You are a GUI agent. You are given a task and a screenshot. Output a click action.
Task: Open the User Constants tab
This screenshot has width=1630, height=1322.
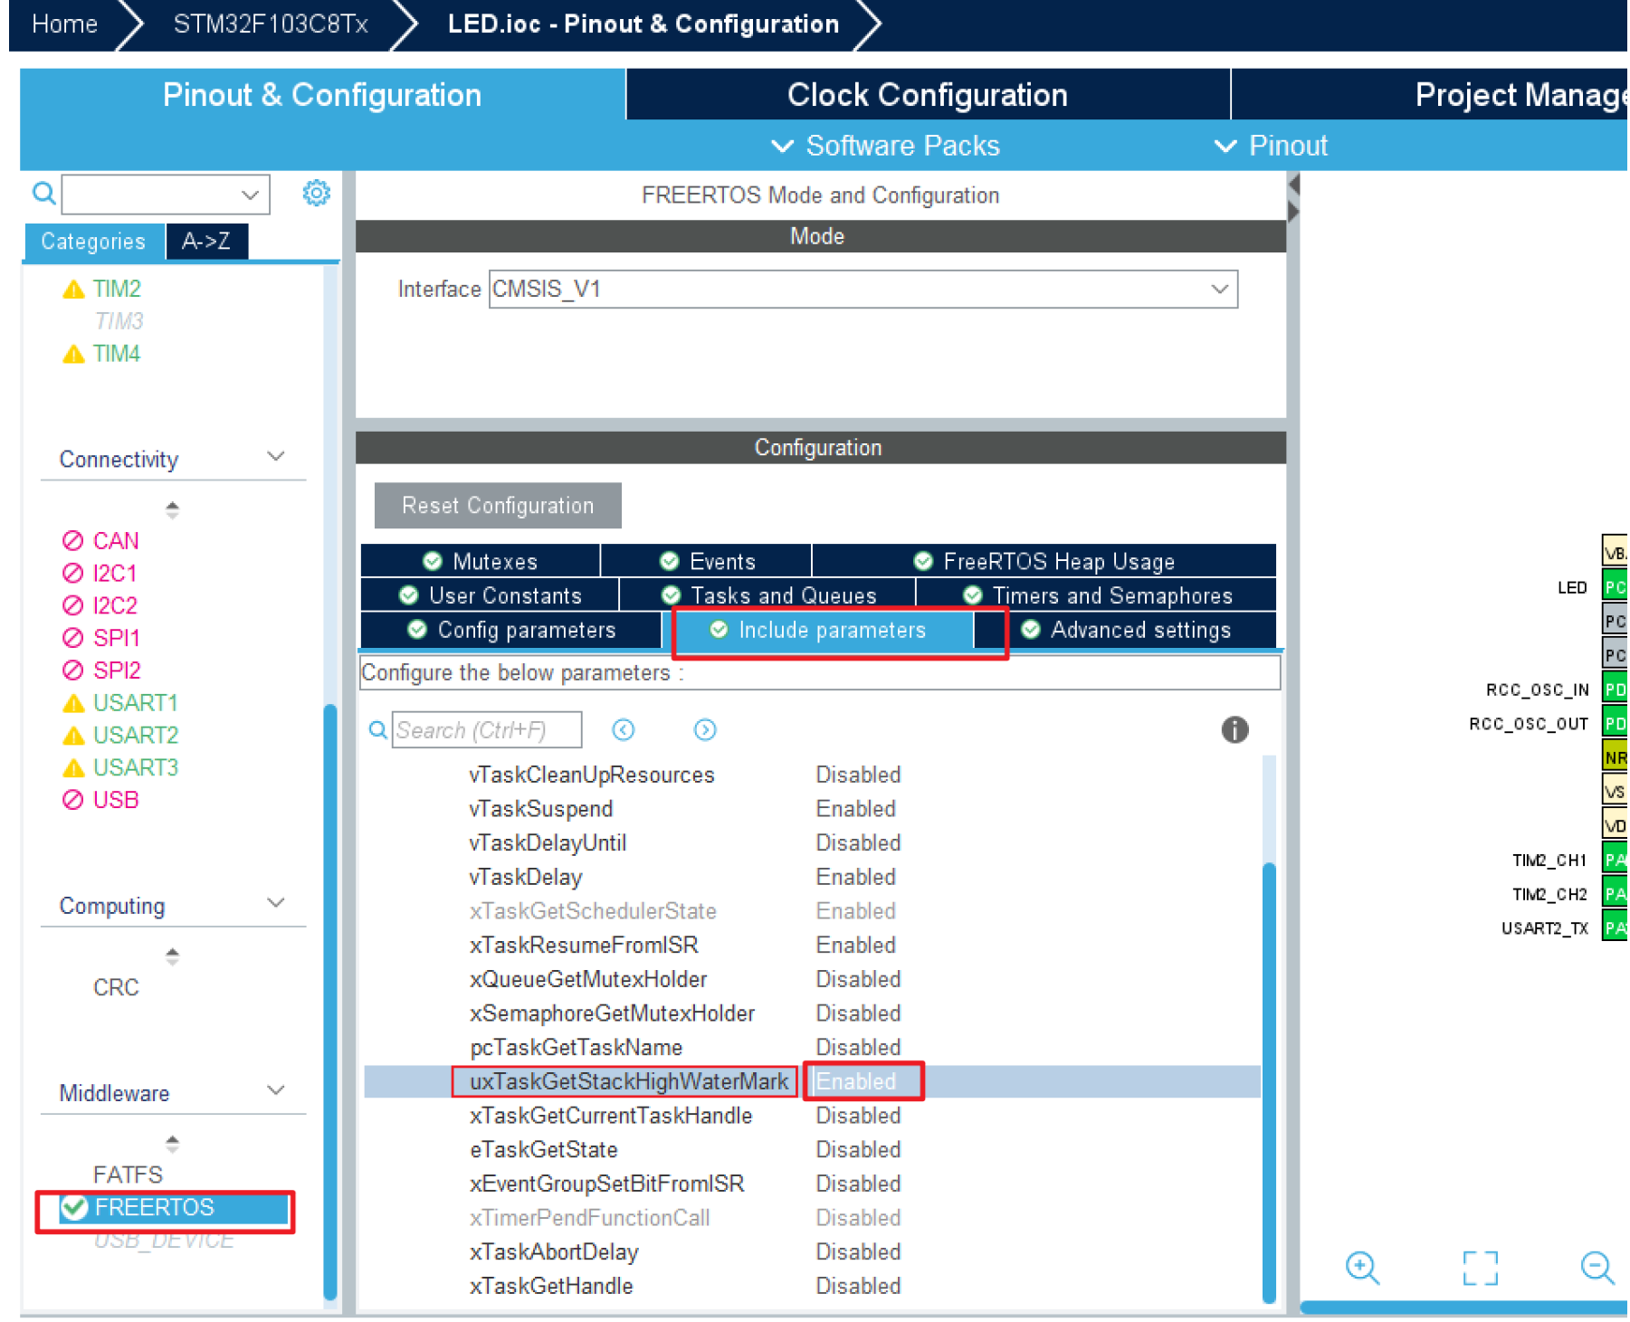click(490, 595)
